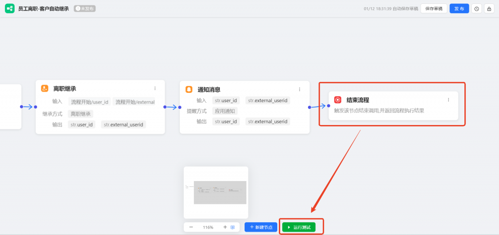Image resolution: width=499 pixels, height=235 pixels.
Task: Click the 离职继承 inheritance mode tag
Action: pyautogui.click(x=80, y=114)
